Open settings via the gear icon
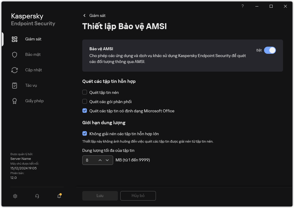Image resolution: width=294 pixels, height=208 pixels. point(15,196)
